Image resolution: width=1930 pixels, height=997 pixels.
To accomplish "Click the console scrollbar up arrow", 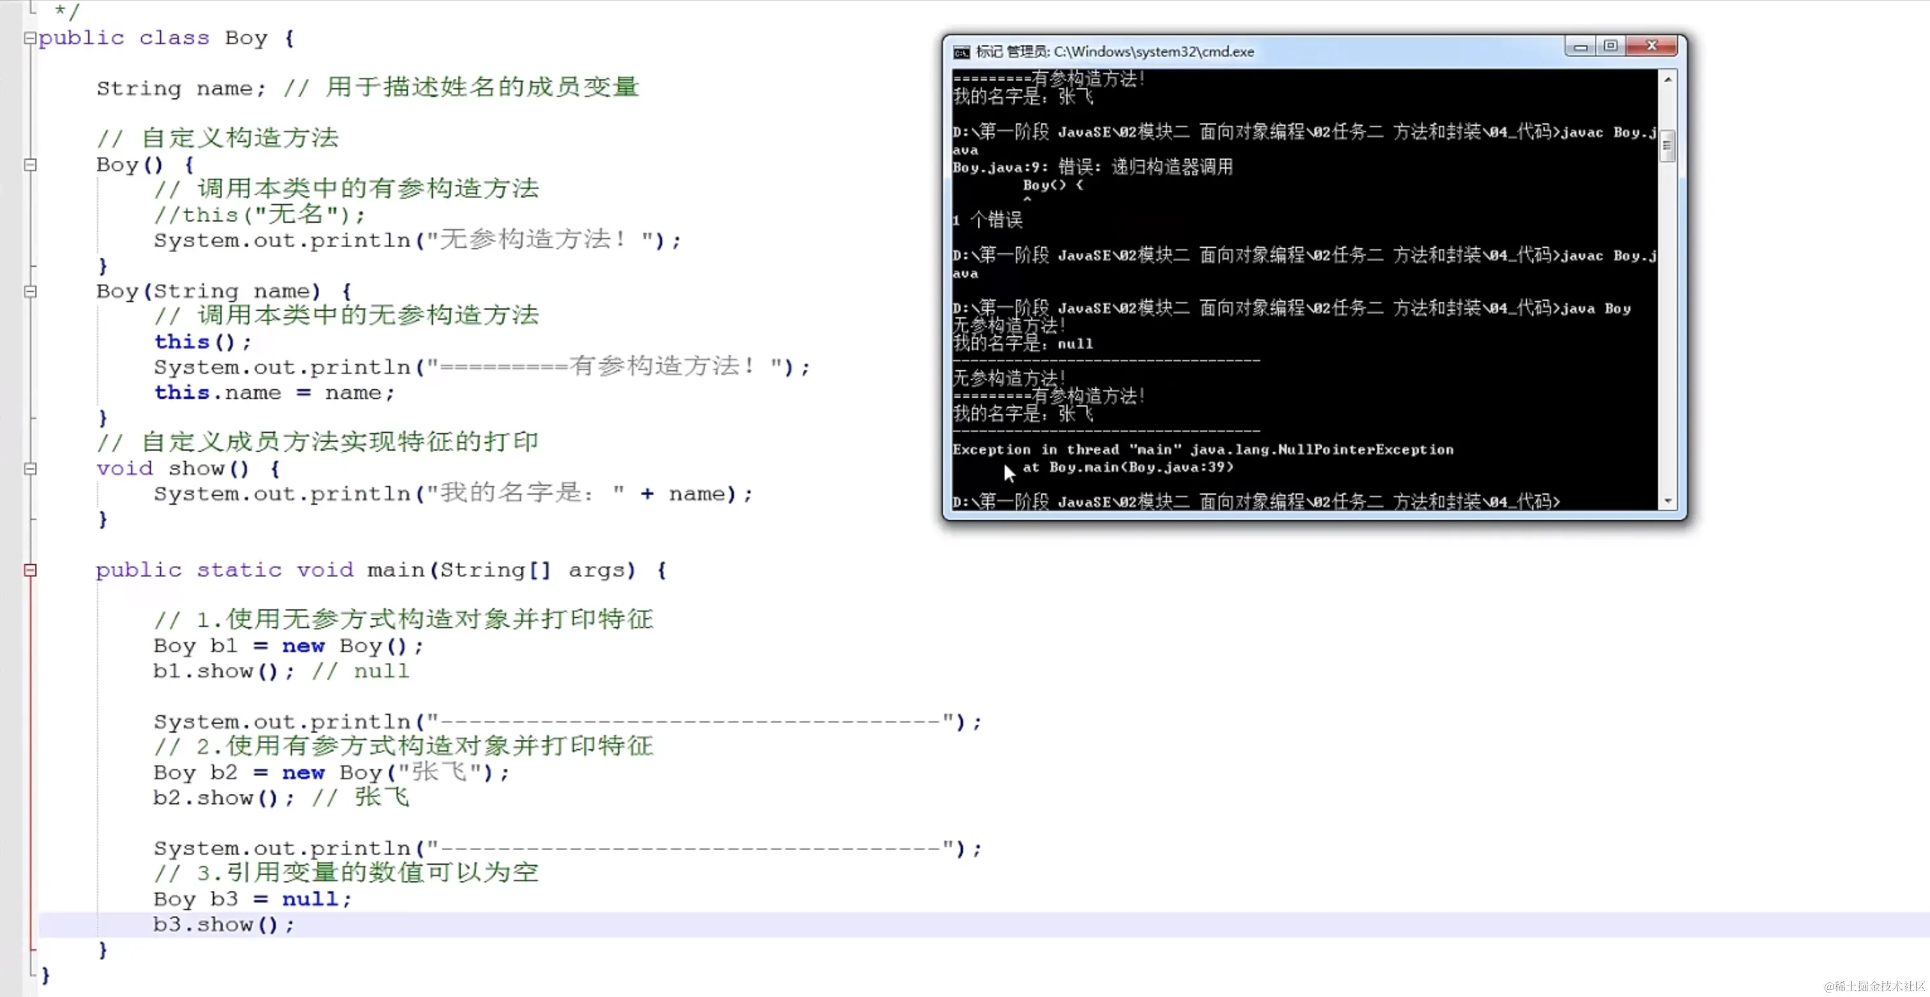I will tap(1668, 78).
